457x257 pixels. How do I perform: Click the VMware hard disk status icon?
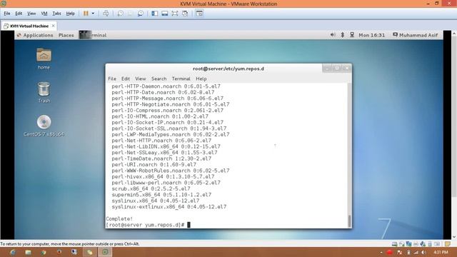click(394, 243)
